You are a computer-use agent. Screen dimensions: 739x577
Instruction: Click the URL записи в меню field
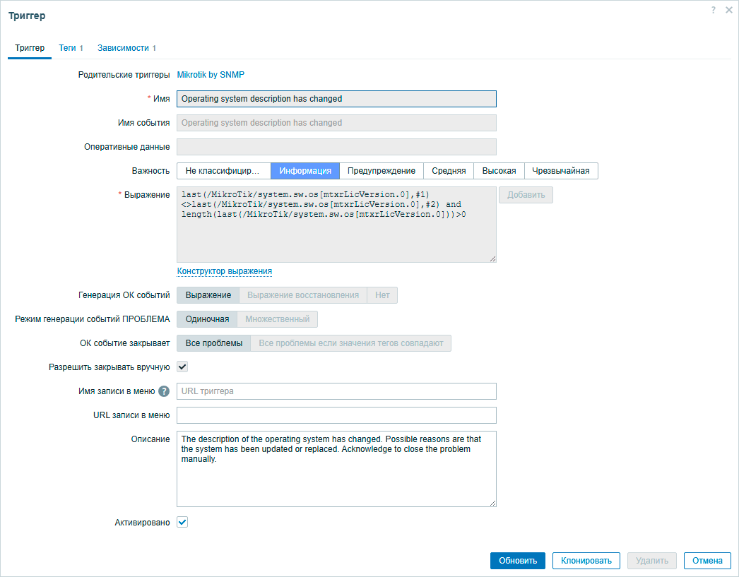click(336, 415)
